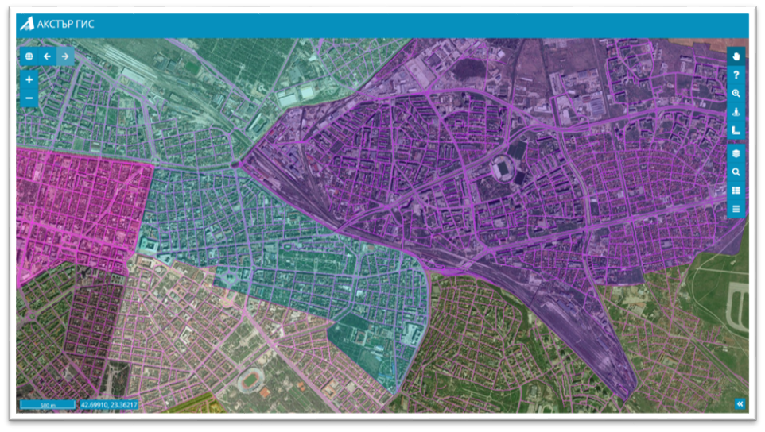
Task: Click the globe full extent button
Action: pyautogui.click(x=29, y=56)
